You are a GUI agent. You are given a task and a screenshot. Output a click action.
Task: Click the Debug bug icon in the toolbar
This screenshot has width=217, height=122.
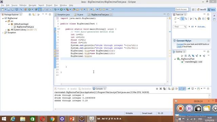click(x=55, y=9)
